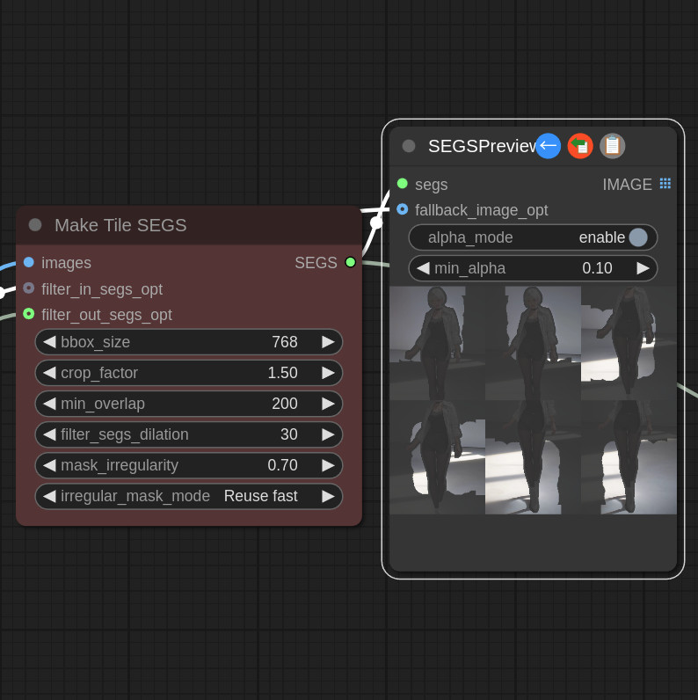Click the segs input connector on SEGSPreview
The height and width of the screenshot is (700, 698).
tap(403, 184)
